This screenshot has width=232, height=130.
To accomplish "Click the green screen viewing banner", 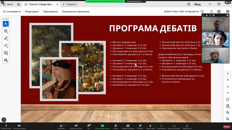I will click(x=105, y=1).
